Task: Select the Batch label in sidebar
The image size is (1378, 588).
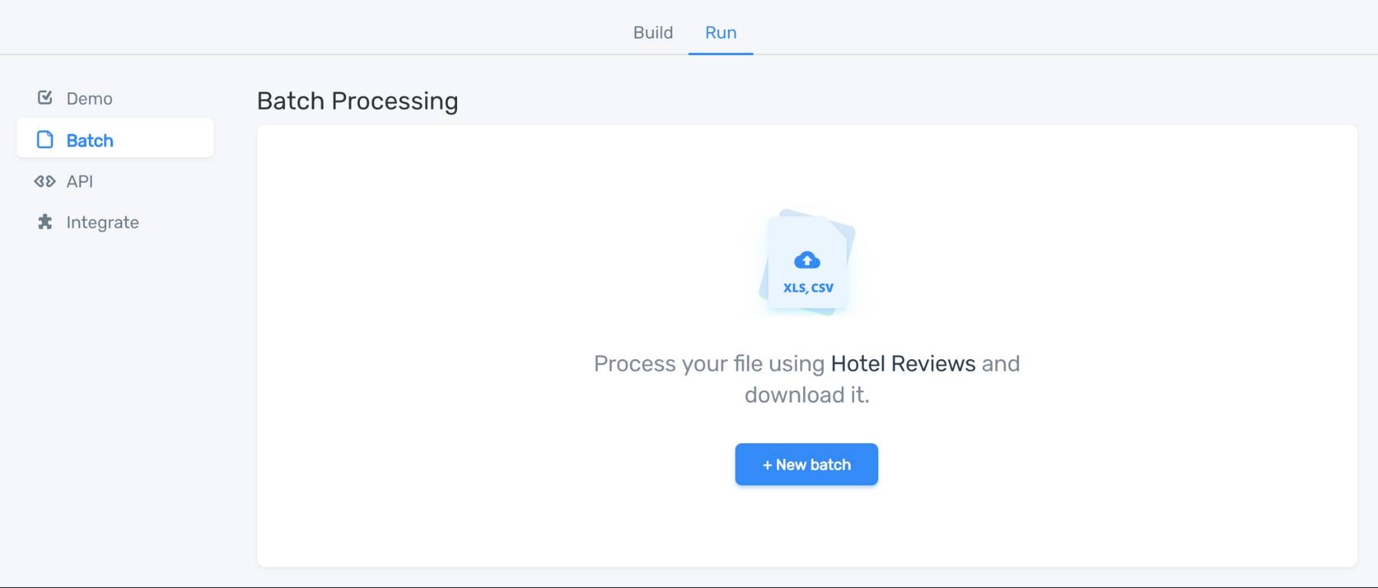Action: [90, 140]
